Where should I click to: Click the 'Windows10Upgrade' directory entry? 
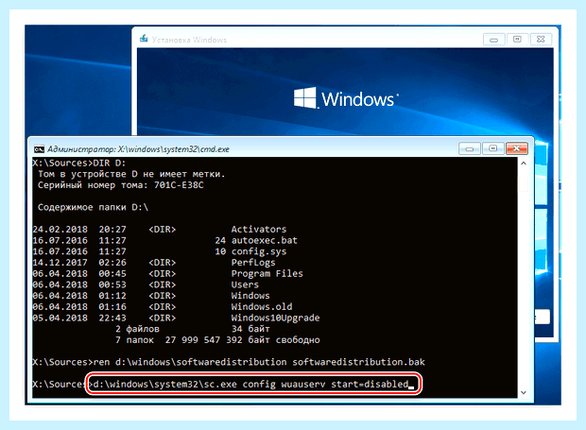275,318
